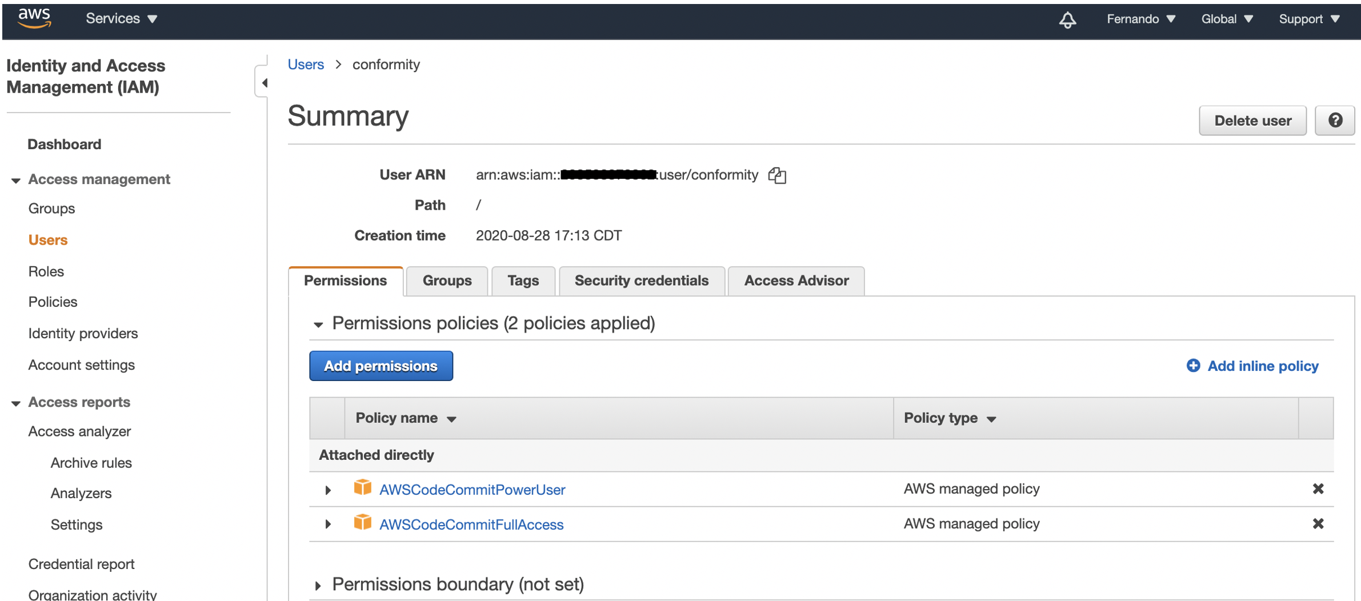Viewport: 1361px width, 601px height.
Task: Expand the Permissions boundary section
Action: click(x=318, y=586)
